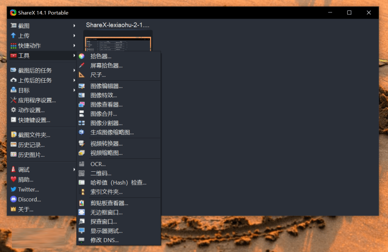Expand the 目标 submenu arrow
388x252 pixels.
(x=74, y=90)
